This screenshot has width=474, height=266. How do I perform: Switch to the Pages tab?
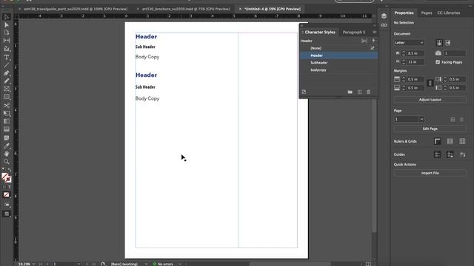click(427, 13)
